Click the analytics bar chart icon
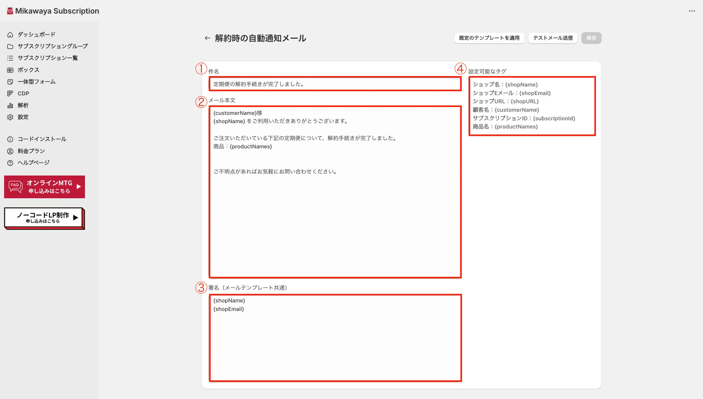703x399 pixels. click(10, 105)
